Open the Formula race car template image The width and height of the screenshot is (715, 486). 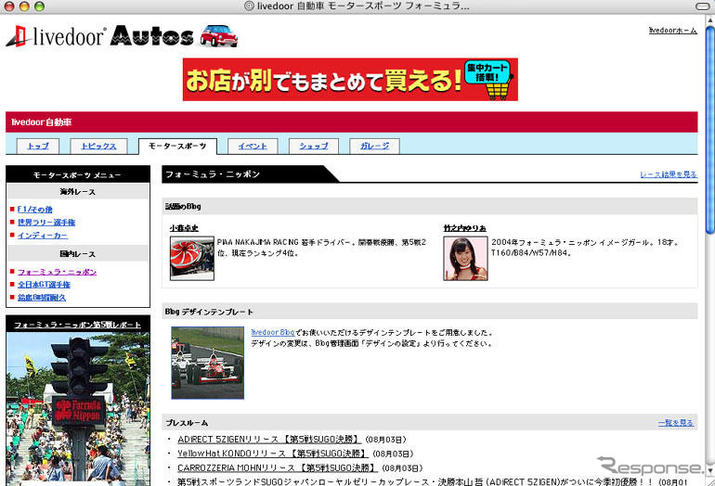point(207,363)
